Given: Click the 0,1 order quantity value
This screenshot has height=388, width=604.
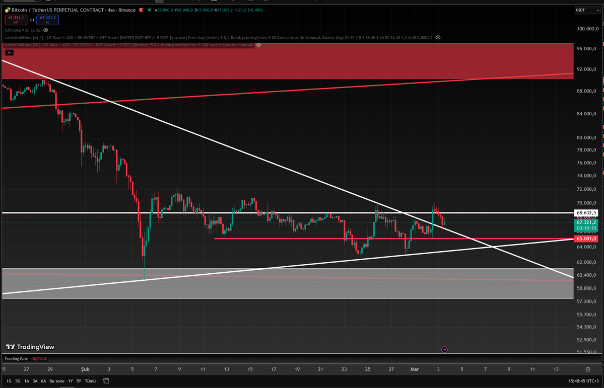Looking at the screenshot, I should point(32,20).
